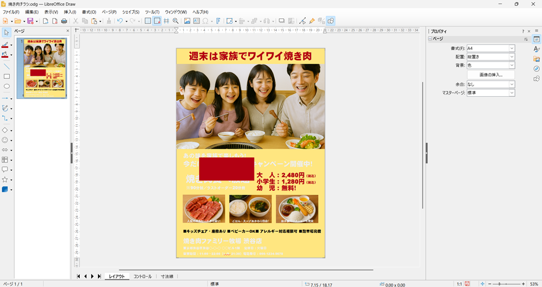Open the sidebar Gallery deck icon

(x=537, y=59)
